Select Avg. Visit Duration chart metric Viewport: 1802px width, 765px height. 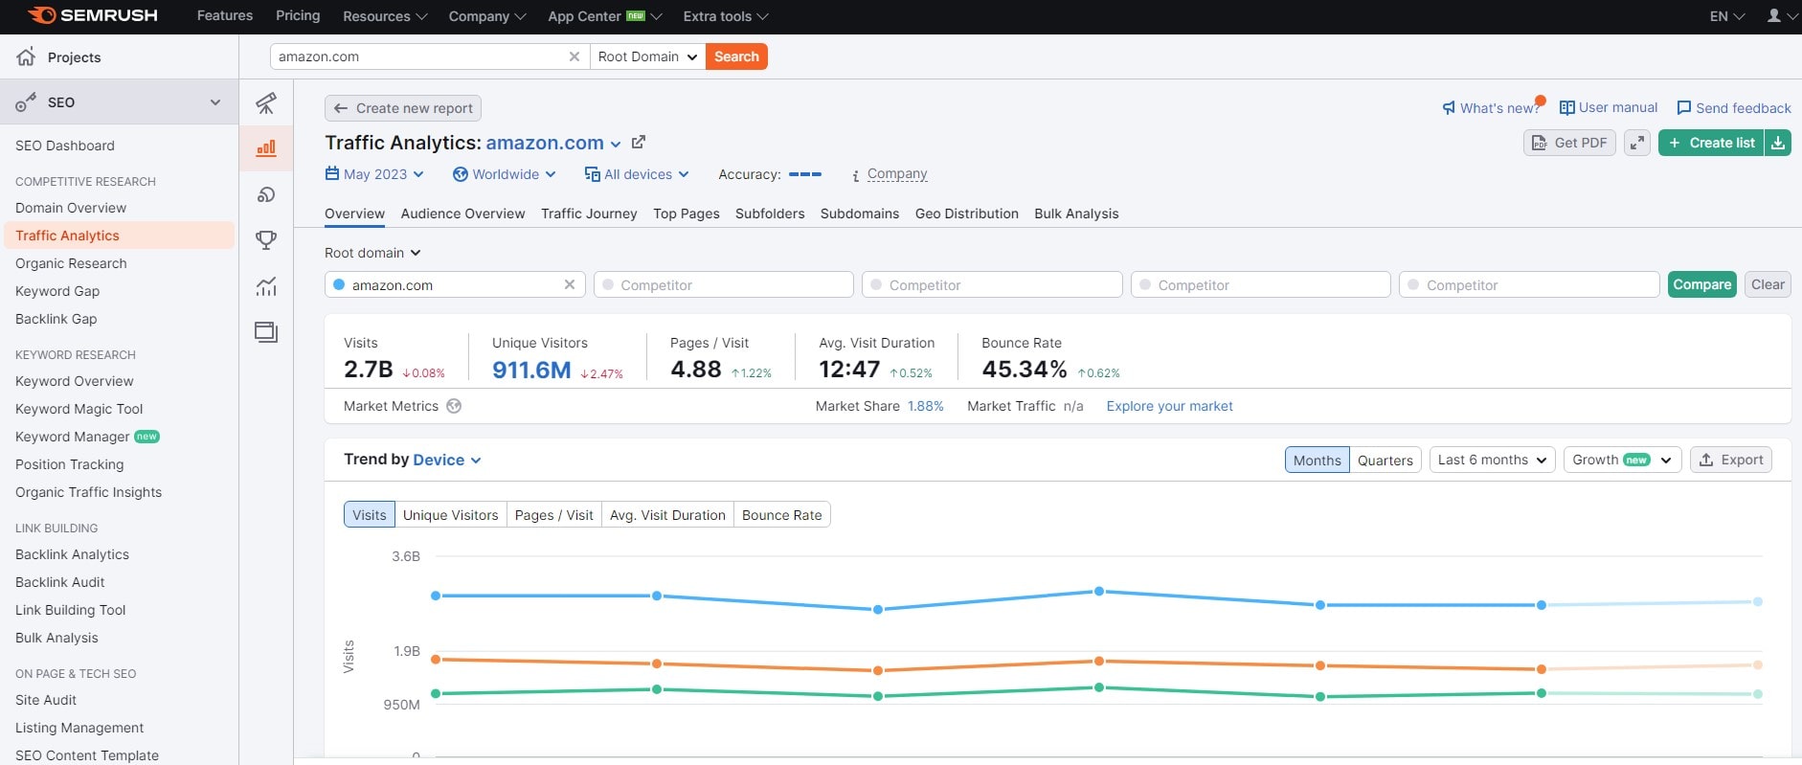[x=667, y=514]
